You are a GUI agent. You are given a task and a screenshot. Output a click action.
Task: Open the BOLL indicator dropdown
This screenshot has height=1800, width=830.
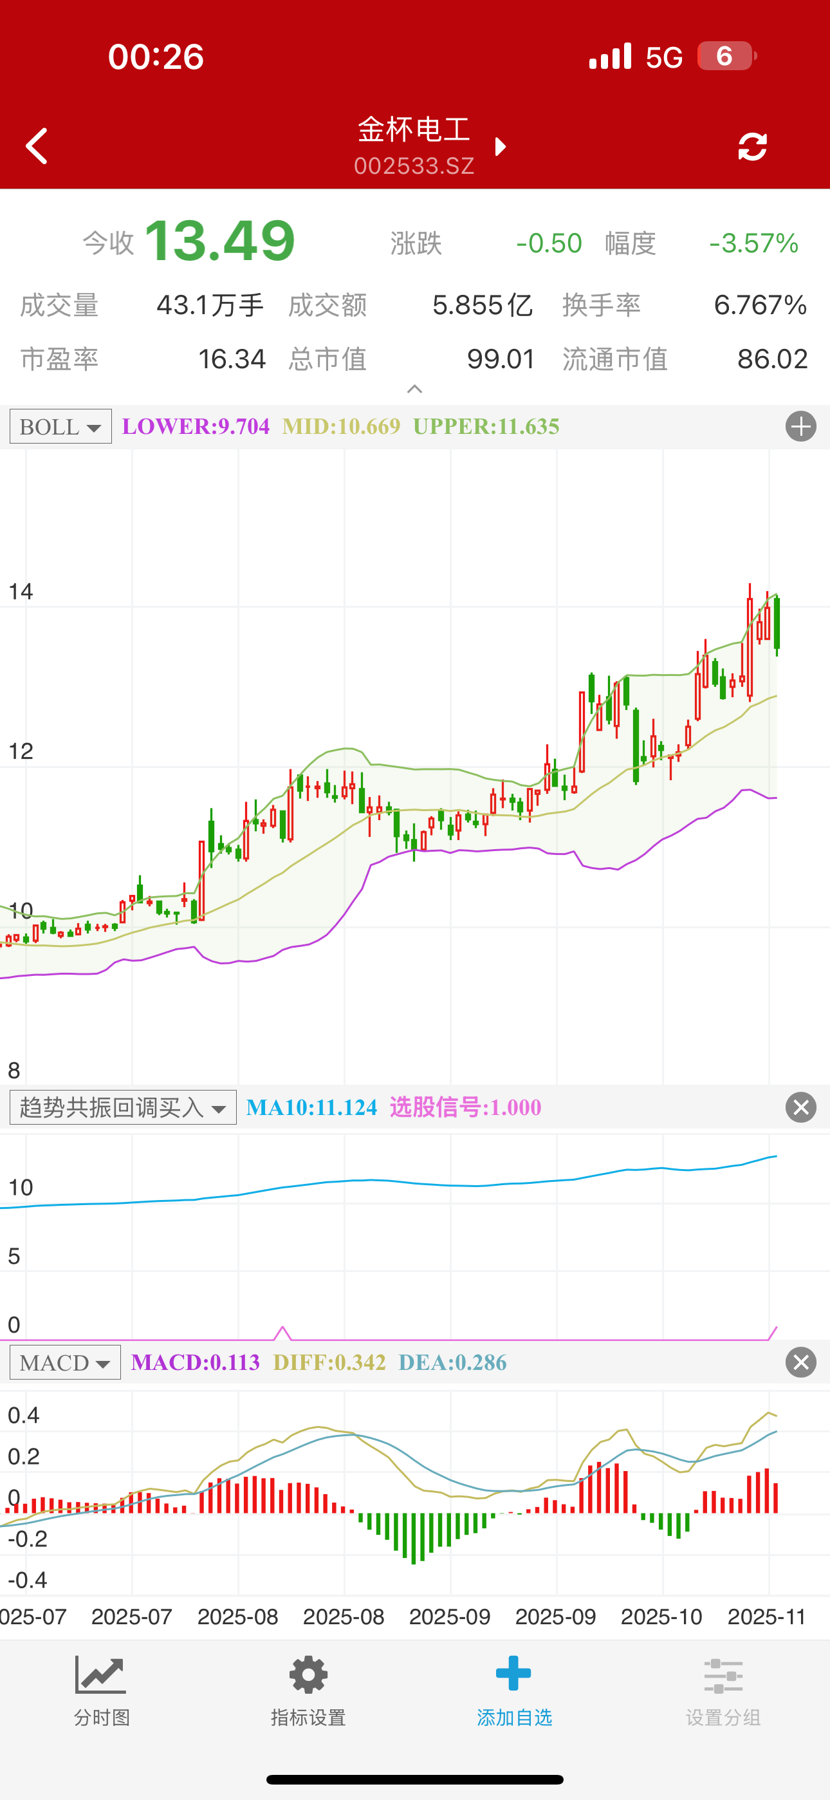click(x=60, y=426)
